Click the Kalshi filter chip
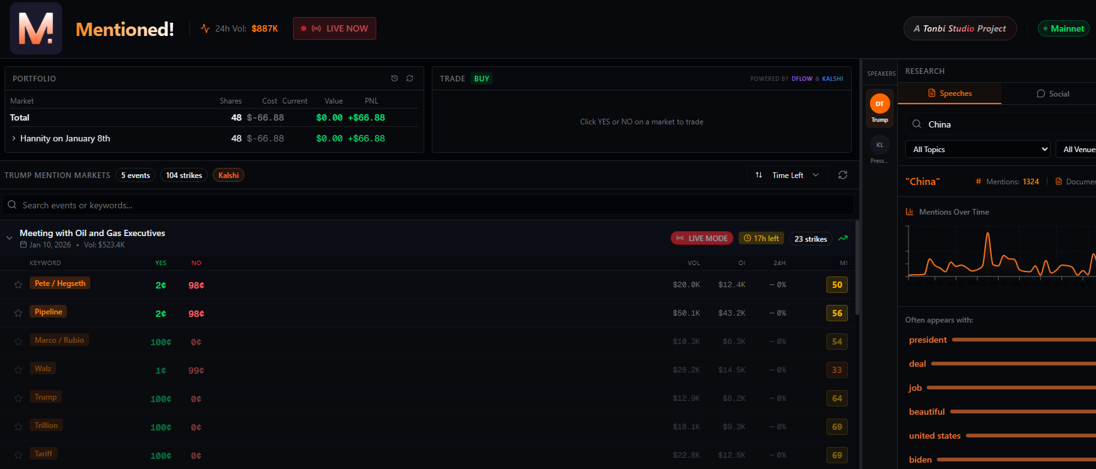The image size is (1096, 469). pos(229,175)
